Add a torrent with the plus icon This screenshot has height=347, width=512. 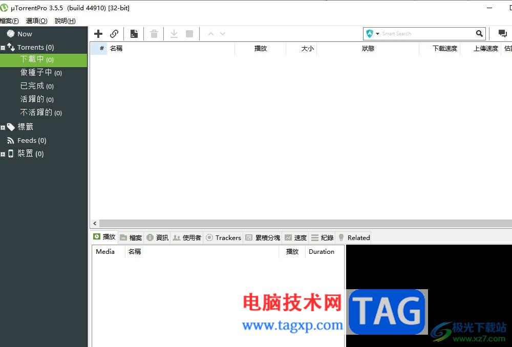(x=98, y=34)
